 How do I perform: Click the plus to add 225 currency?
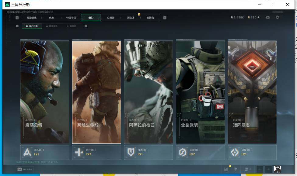pyautogui.click(x=259, y=17)
